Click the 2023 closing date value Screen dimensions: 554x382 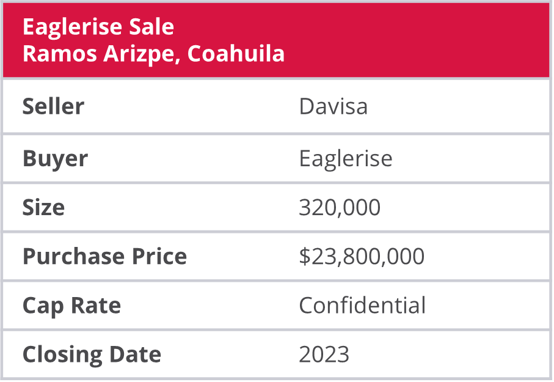point(324,354)
